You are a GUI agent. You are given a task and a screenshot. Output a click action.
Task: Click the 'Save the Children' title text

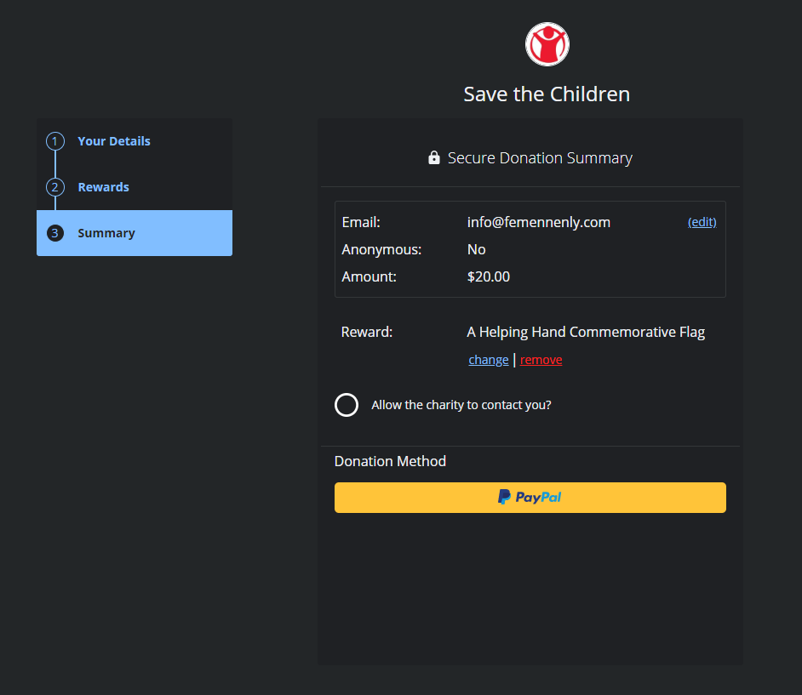coord(547,94)
